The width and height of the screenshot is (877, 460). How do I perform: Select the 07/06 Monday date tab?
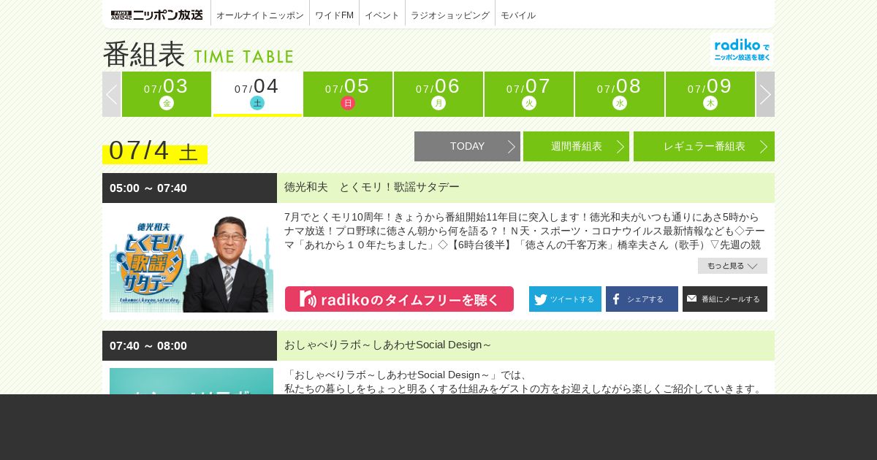tap(438, 94)
